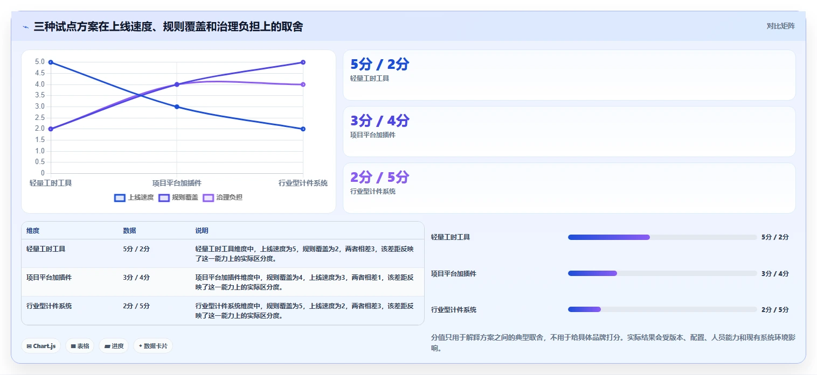Click the 上线速度 data point at 轻量工时工具

click(x=51, y=62)
